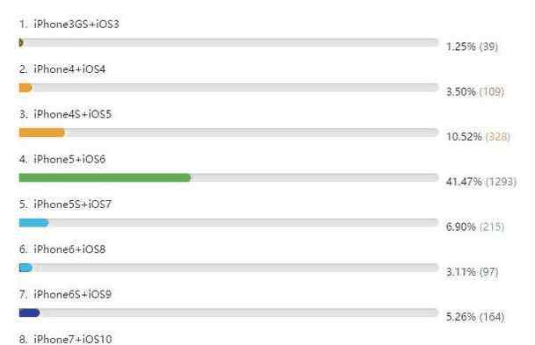
Task: Click the orange iPhone4S+iOS5 progress bar
Action: [42, 133]
